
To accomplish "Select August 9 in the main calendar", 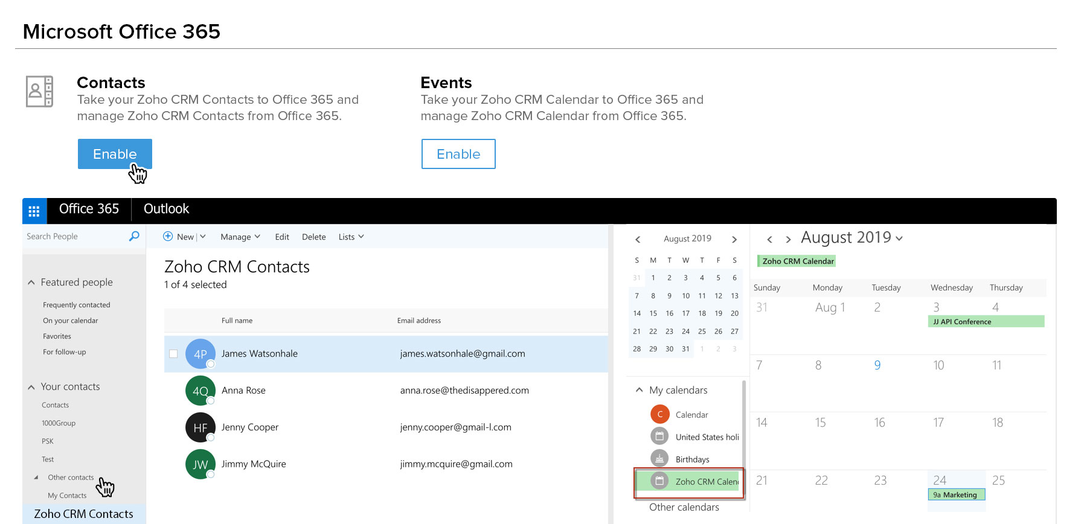I will tap(877, 365).
